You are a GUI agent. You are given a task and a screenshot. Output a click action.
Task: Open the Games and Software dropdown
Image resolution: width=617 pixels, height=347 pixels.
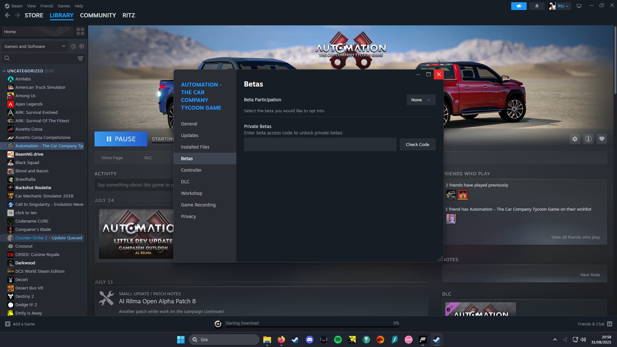tap(35, 46)
